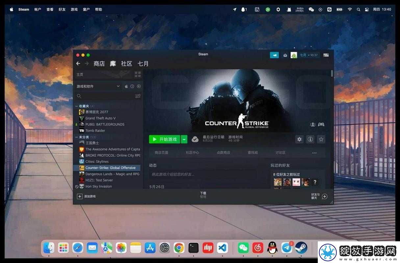Open 游戏 menu in menu bar
The image size is (400, 263).
[x=74, y=10]
